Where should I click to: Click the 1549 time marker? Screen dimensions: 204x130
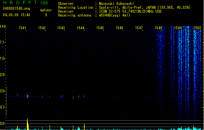pyautogui.click(x=178, y=28)
